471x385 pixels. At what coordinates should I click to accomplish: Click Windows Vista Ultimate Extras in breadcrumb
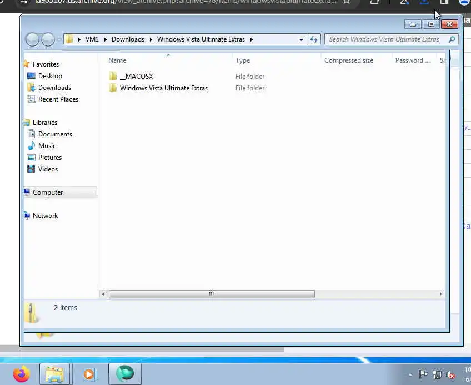[201, 39]
